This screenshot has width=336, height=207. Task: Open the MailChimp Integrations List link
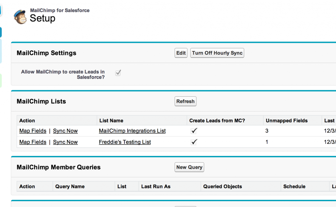pos(132,131)
